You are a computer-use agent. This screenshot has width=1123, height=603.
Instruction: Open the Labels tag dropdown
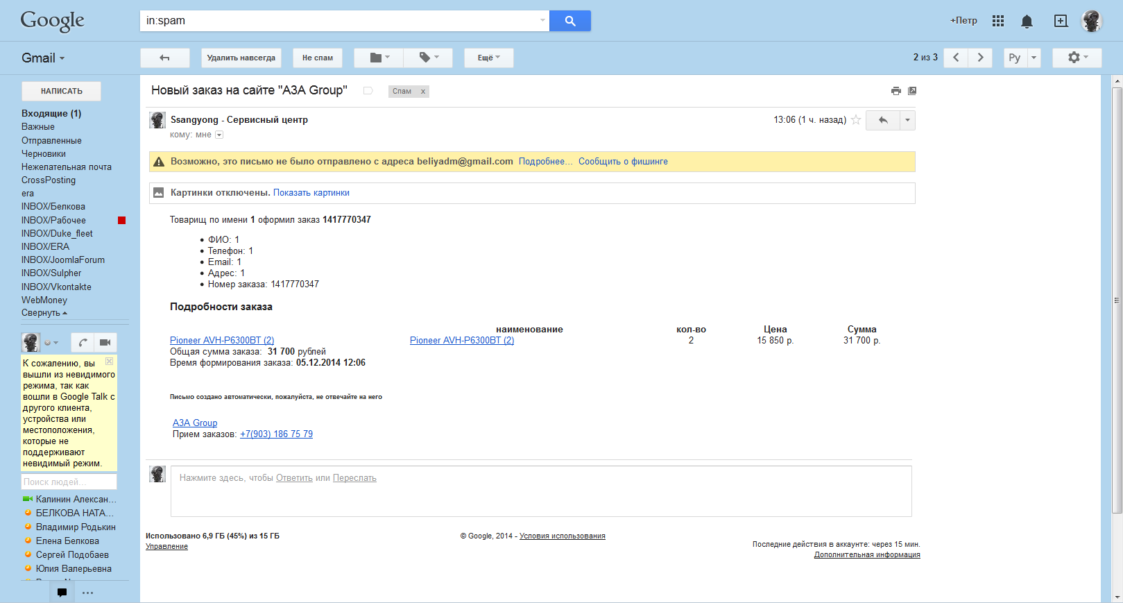point(429,58)
